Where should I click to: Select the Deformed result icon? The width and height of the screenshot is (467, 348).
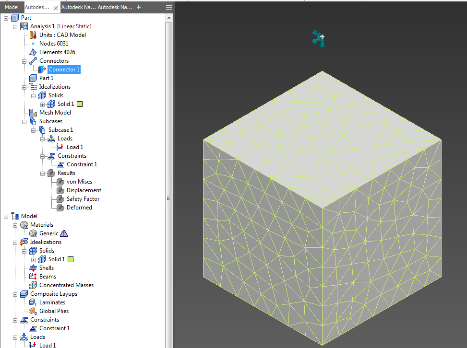[60, 207]
